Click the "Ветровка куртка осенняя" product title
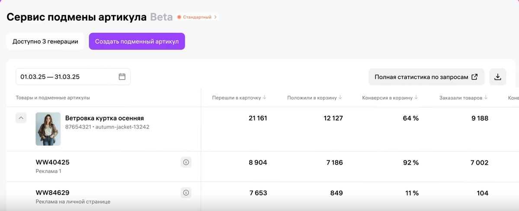This screenshot has width=519, height=211. point(104,118)
